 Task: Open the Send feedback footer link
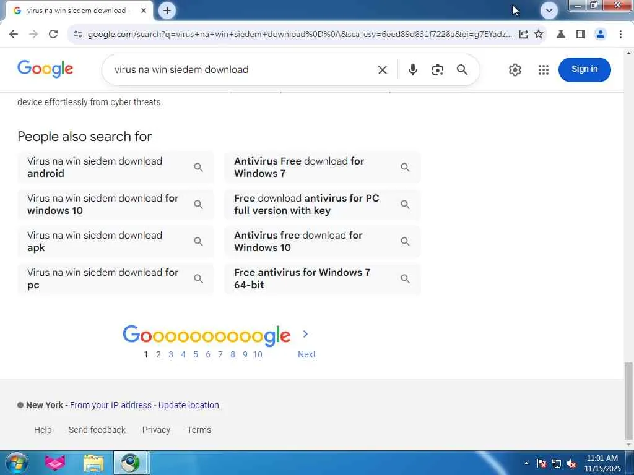coord(97,430)
